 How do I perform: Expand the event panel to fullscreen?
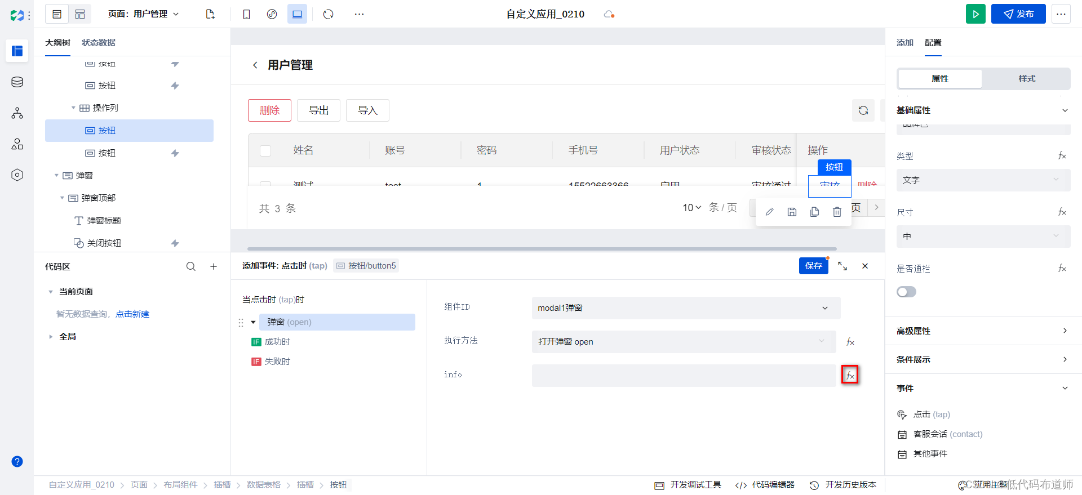click(x=842, y=266)
